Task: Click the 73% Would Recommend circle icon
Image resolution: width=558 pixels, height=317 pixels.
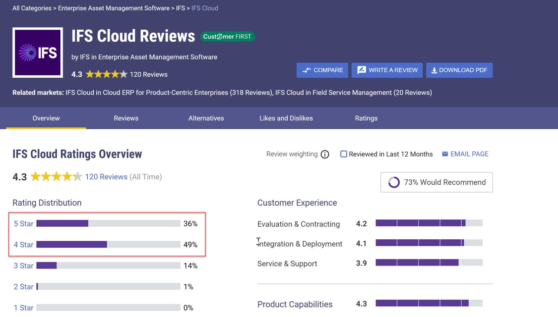Action: [393, 182]
